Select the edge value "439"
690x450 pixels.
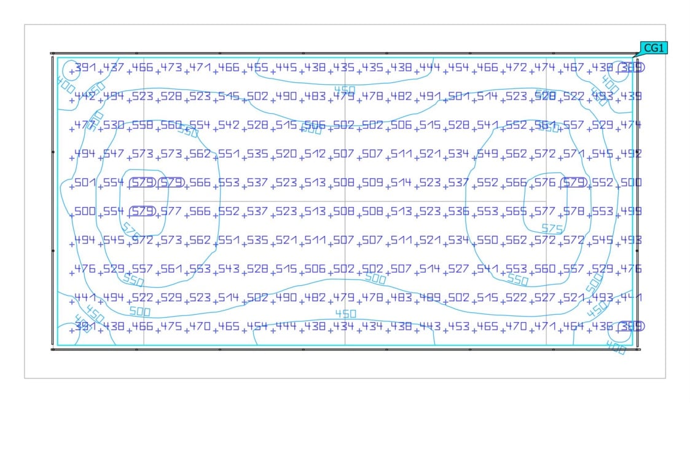(x=631, y=97)
